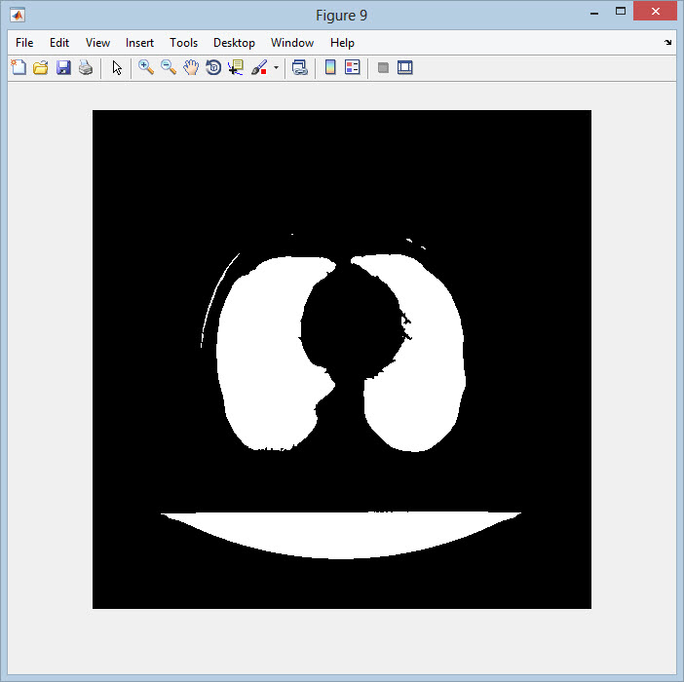The width and height of the screenshot is (684, 682).
Task: Print the figure with the printer icon
Action: (x=86, y=67)
